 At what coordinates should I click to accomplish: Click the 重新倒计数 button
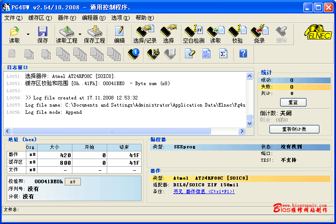pyautogui.click(x=294, y=129)
